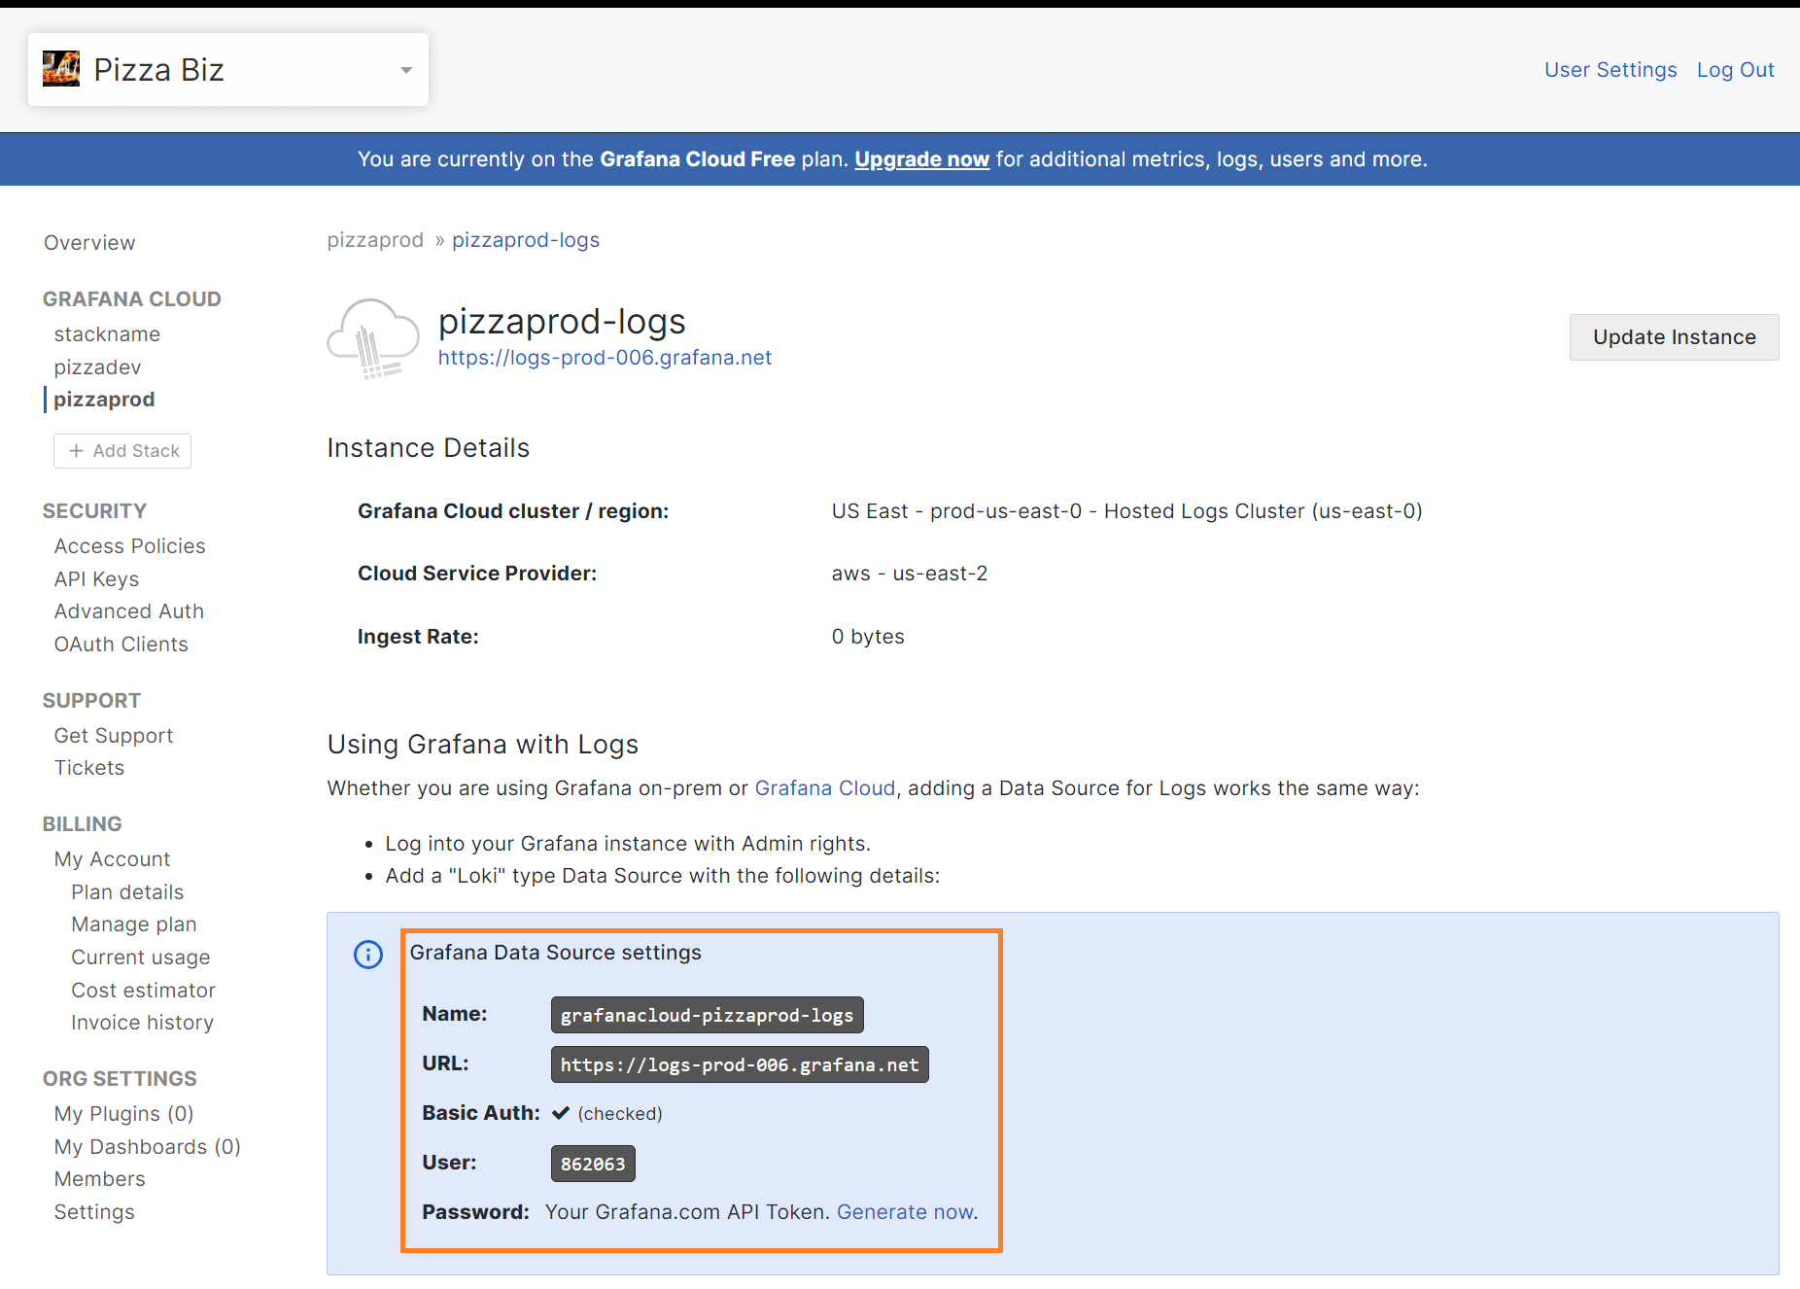The height and width of the screenshot is (1289, 1800).
Task: Click the plus icon on Add Stack
Action: (76, 451)
